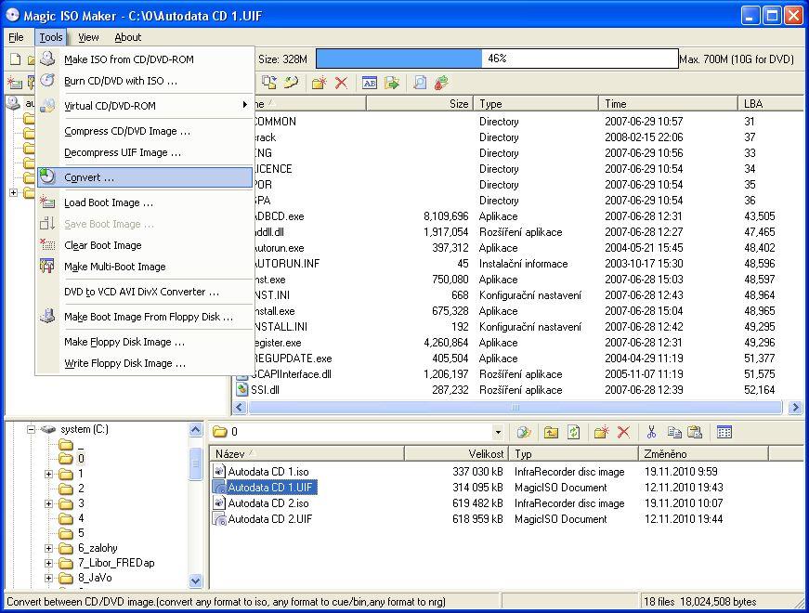Expand the 8_JaVo folder node

(x=48, y=578)
